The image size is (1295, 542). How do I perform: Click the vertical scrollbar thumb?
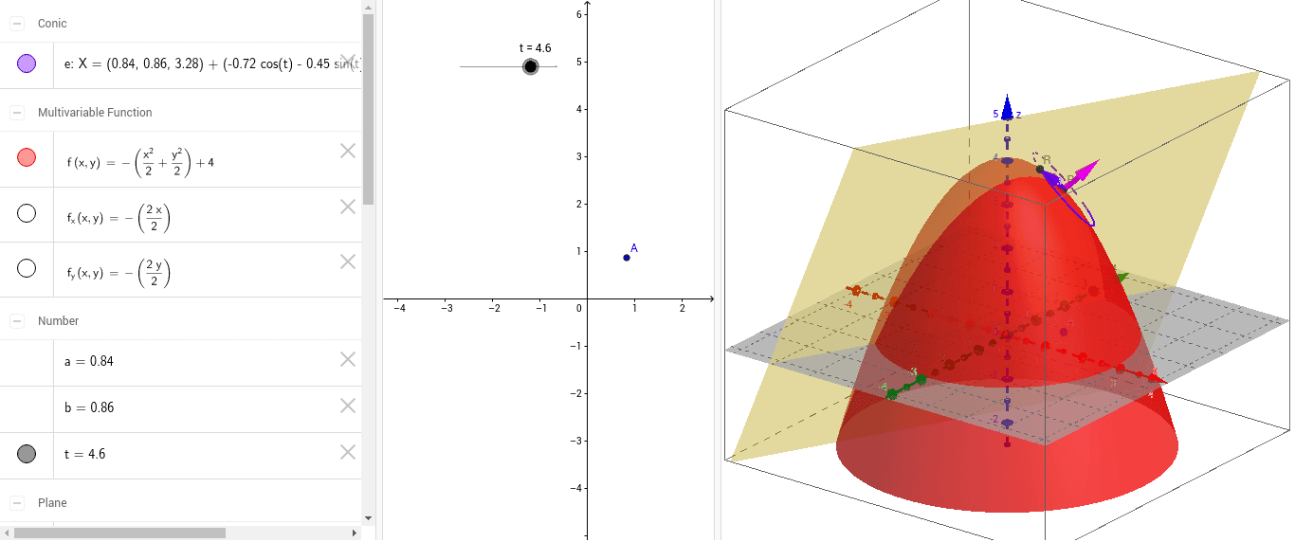click(x=369, y=109)
